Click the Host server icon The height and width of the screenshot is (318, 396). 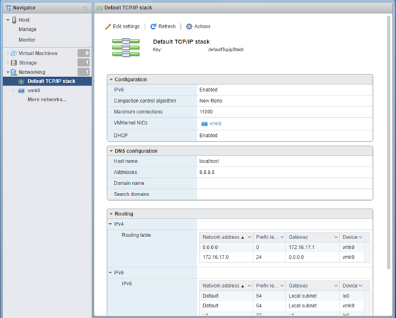click(x=14, y=20)
